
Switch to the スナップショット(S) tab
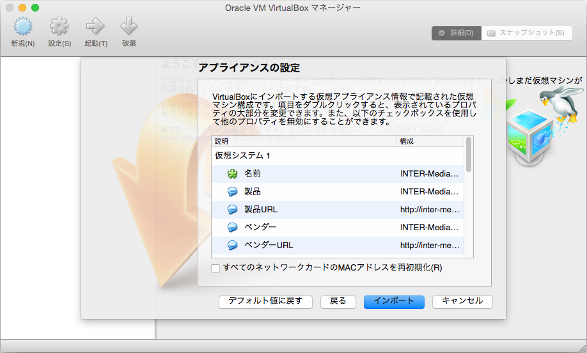[x=526, y=33]
